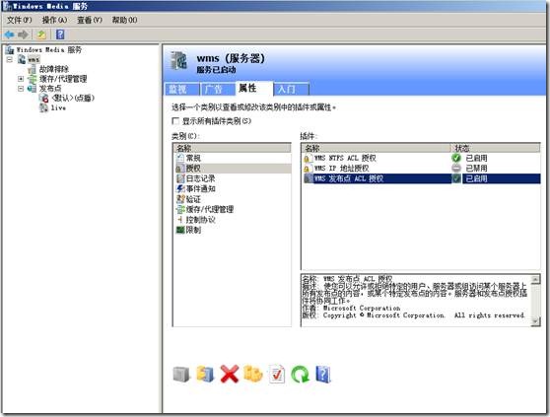Open plugin properties checklist icon
This screenshot has width=550, height=417.
[277, 374]
